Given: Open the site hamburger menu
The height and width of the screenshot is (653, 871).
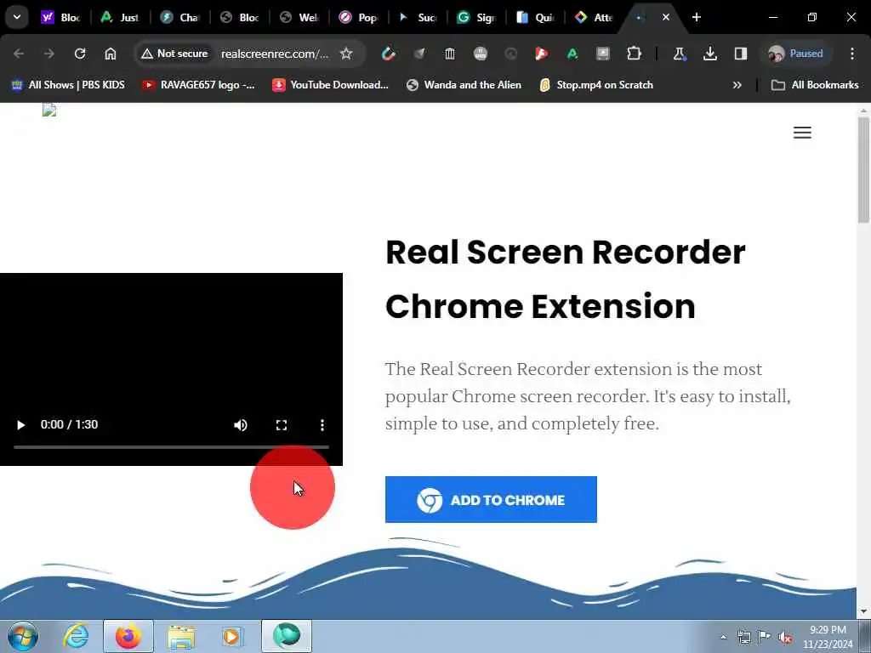Looking at the screenshot, I should (802, 133).
